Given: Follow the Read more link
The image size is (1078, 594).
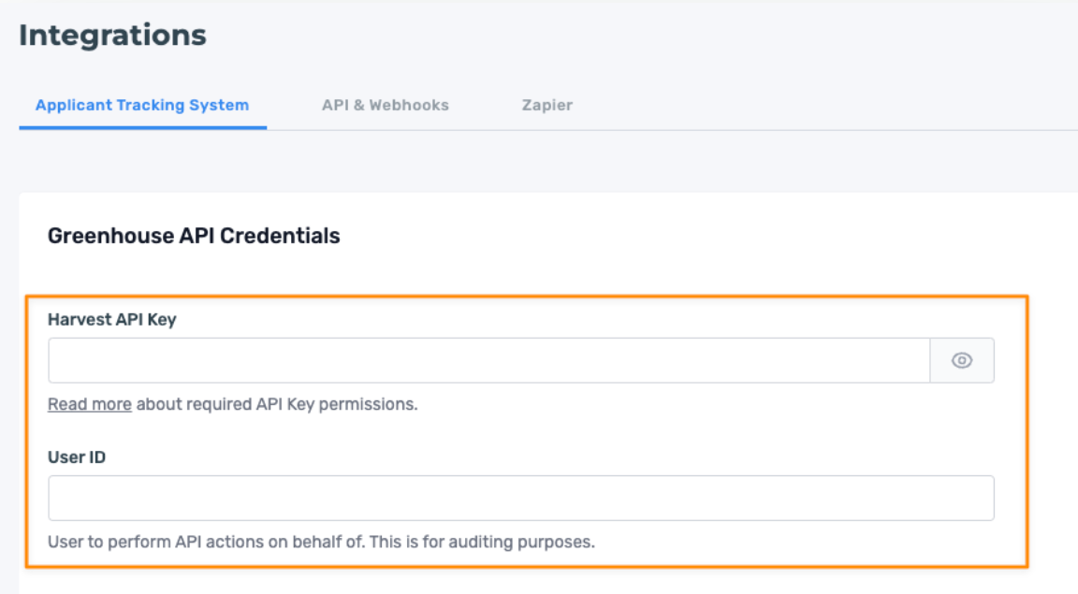Looking at the screenshot, I should click(90, 404).
